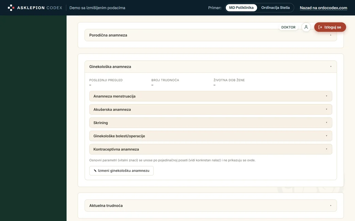Viewport: 355px width, 221px height.
Task: Click the Osnovni parametri note text
Action: pyautogui.click(x=172, y=160)
